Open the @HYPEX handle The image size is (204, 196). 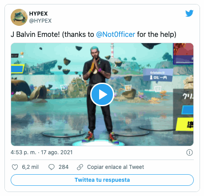[x=40, y=21]
